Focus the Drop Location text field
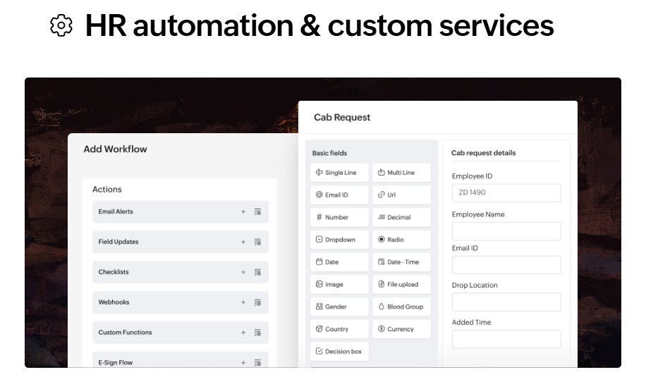 point(506,302)
